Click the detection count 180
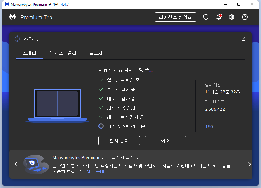The image size is (261, 188). [x=209, y=127]
